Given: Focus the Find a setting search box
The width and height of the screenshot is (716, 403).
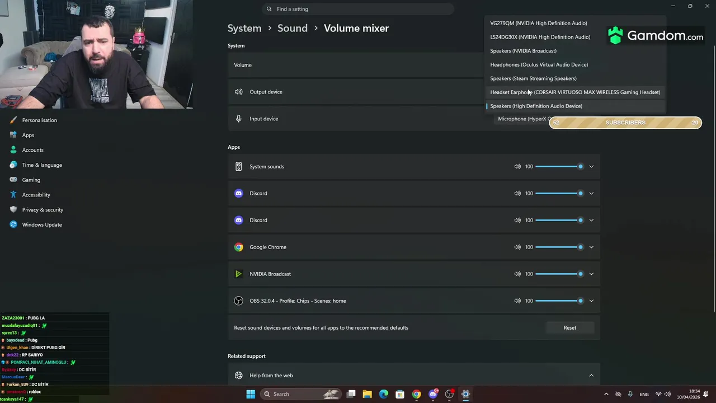Looking at the screenshot, I should (358, 9).
